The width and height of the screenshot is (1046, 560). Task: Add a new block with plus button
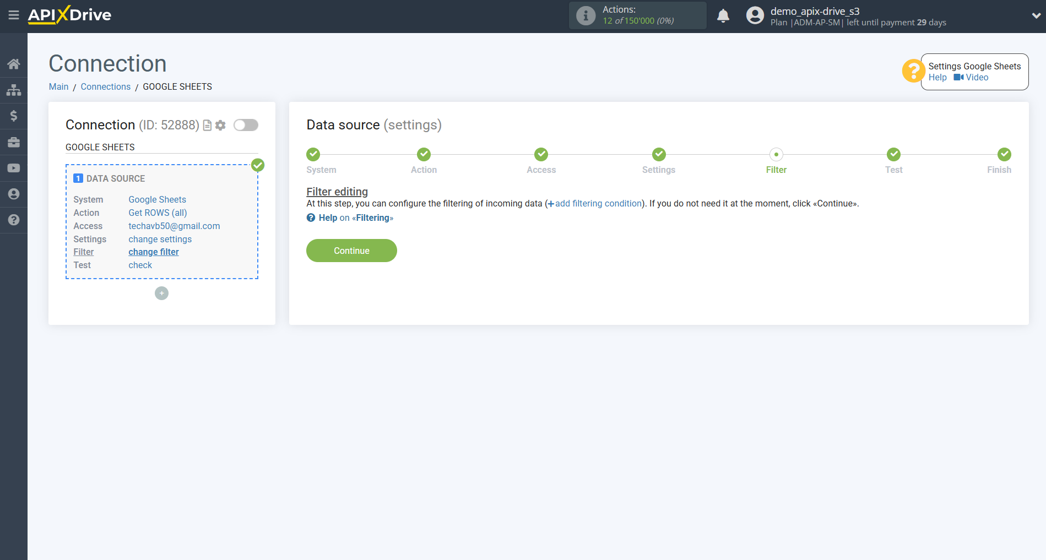pos(161,293)
